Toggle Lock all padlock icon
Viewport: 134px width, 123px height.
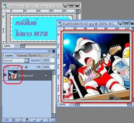click(x=26, y=67)
